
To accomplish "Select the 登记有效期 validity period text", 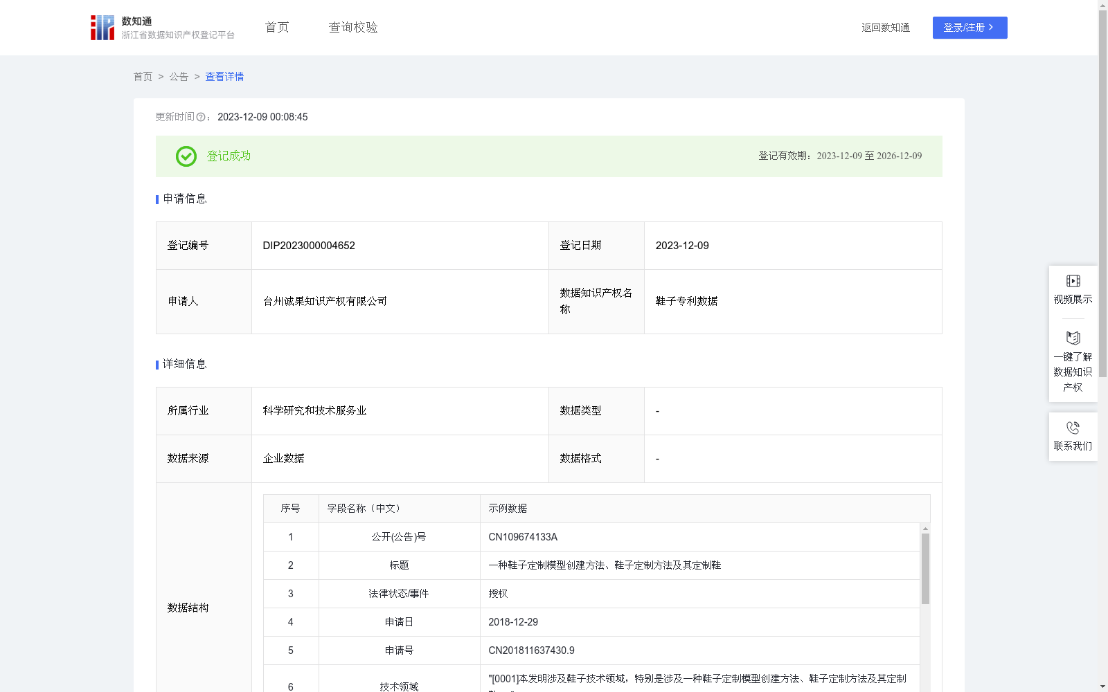I will tap(840, 156).
